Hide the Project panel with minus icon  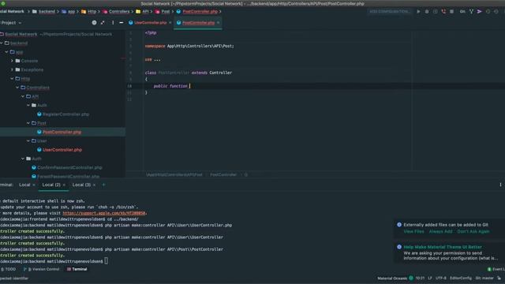(122, 23)
